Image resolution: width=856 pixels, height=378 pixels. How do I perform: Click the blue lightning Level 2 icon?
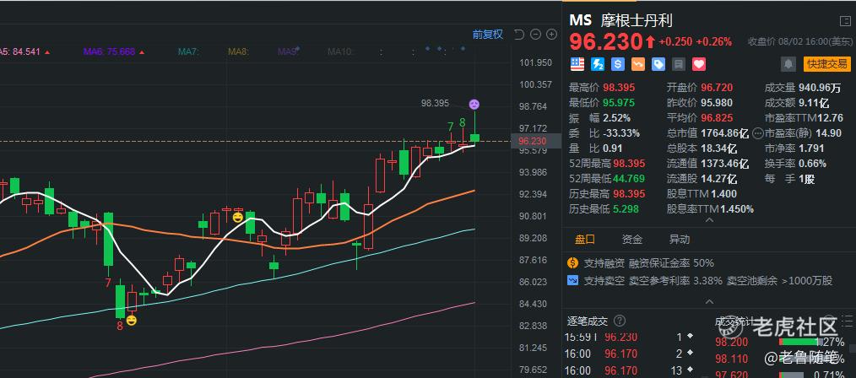[x=598, y=64]
